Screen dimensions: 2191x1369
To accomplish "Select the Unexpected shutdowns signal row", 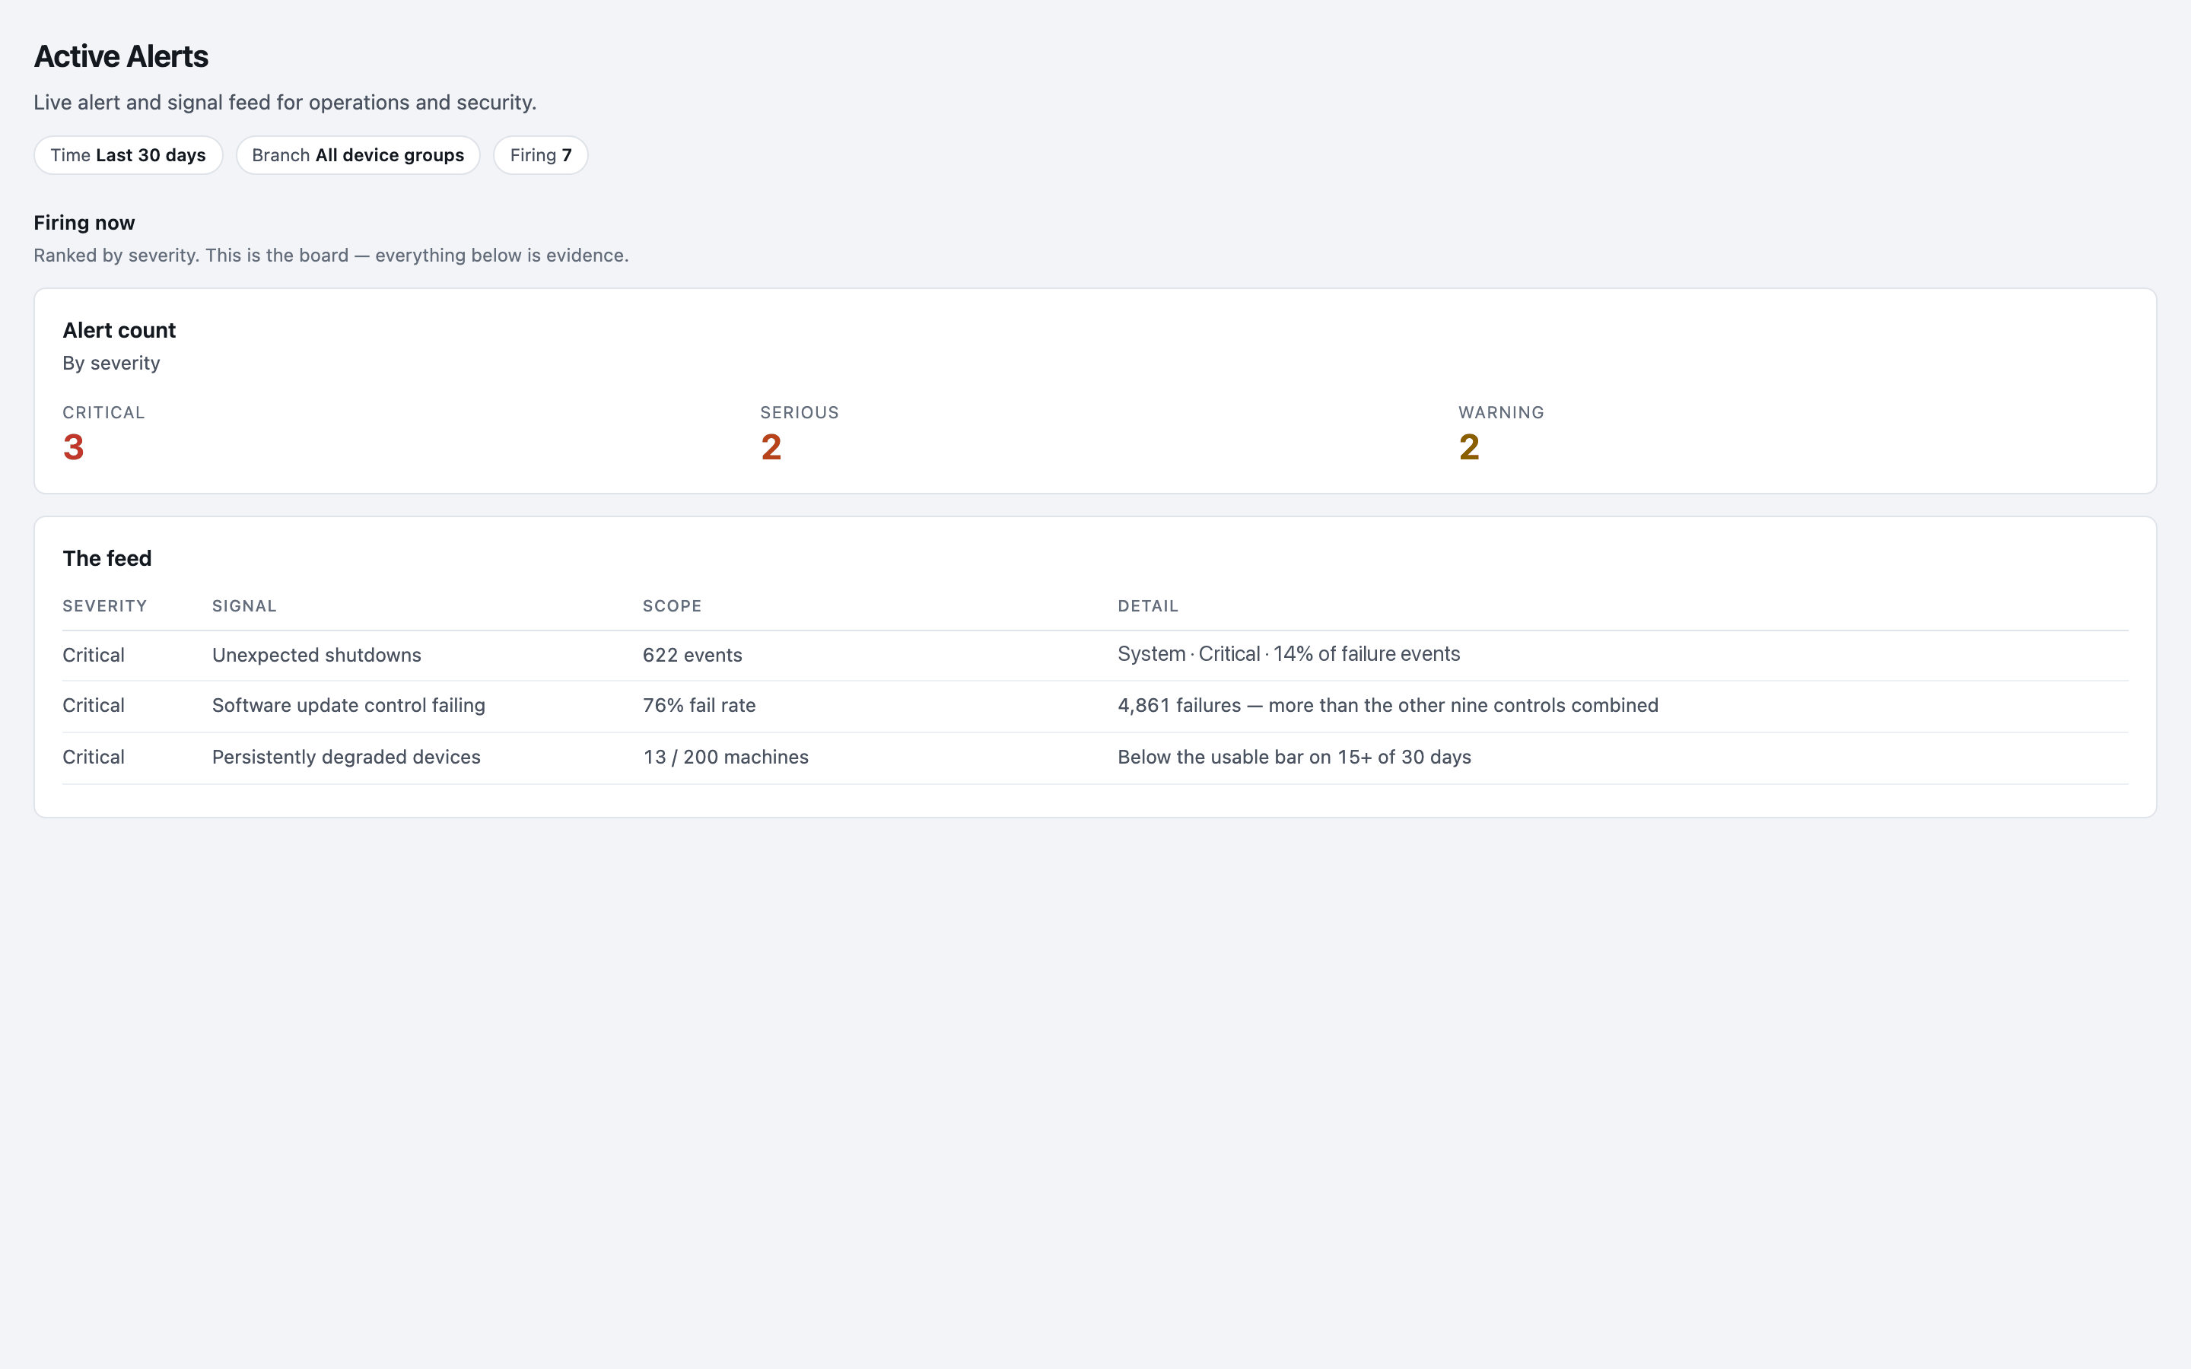I will pos(1095,655).
